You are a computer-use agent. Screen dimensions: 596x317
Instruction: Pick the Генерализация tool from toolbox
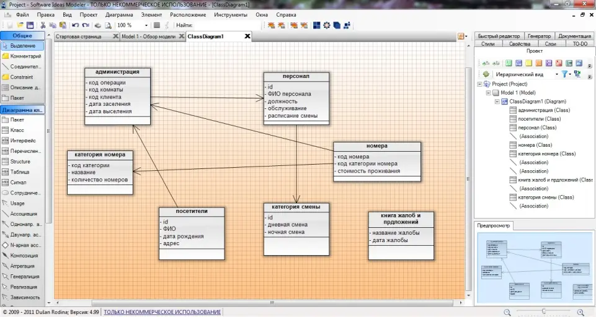[24, 277]
